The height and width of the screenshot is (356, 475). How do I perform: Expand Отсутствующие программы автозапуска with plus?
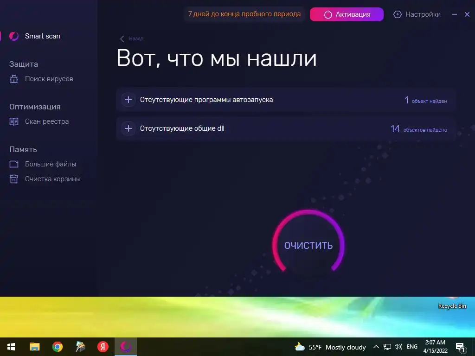click(128, 100)
